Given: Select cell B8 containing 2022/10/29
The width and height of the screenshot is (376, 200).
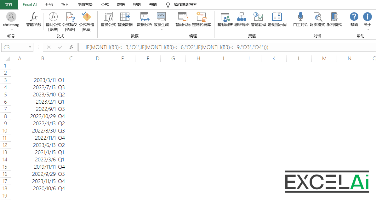Looking at the screenshot, I should (43, 116).
